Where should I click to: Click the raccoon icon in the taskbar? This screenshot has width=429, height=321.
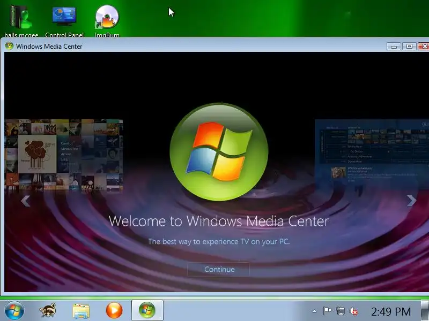point(48,310)
